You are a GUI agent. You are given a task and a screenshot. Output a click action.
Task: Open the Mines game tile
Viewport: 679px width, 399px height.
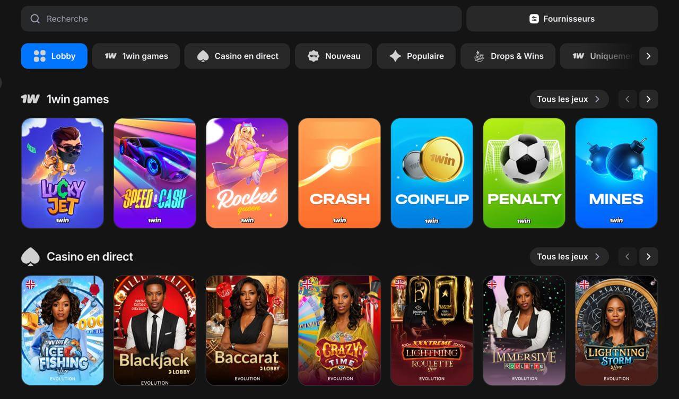pyautogui.click(x=616, y=173)
